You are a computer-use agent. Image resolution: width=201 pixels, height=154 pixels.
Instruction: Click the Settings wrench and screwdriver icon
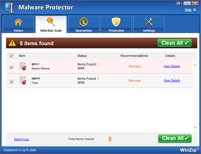pyautogui.click(x=149, y=22)
